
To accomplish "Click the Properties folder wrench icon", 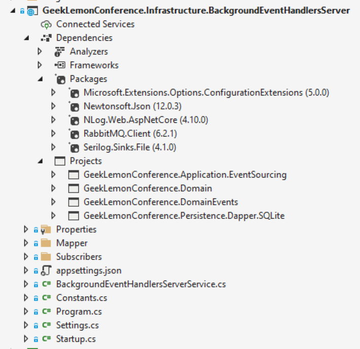I will (46, 229).
